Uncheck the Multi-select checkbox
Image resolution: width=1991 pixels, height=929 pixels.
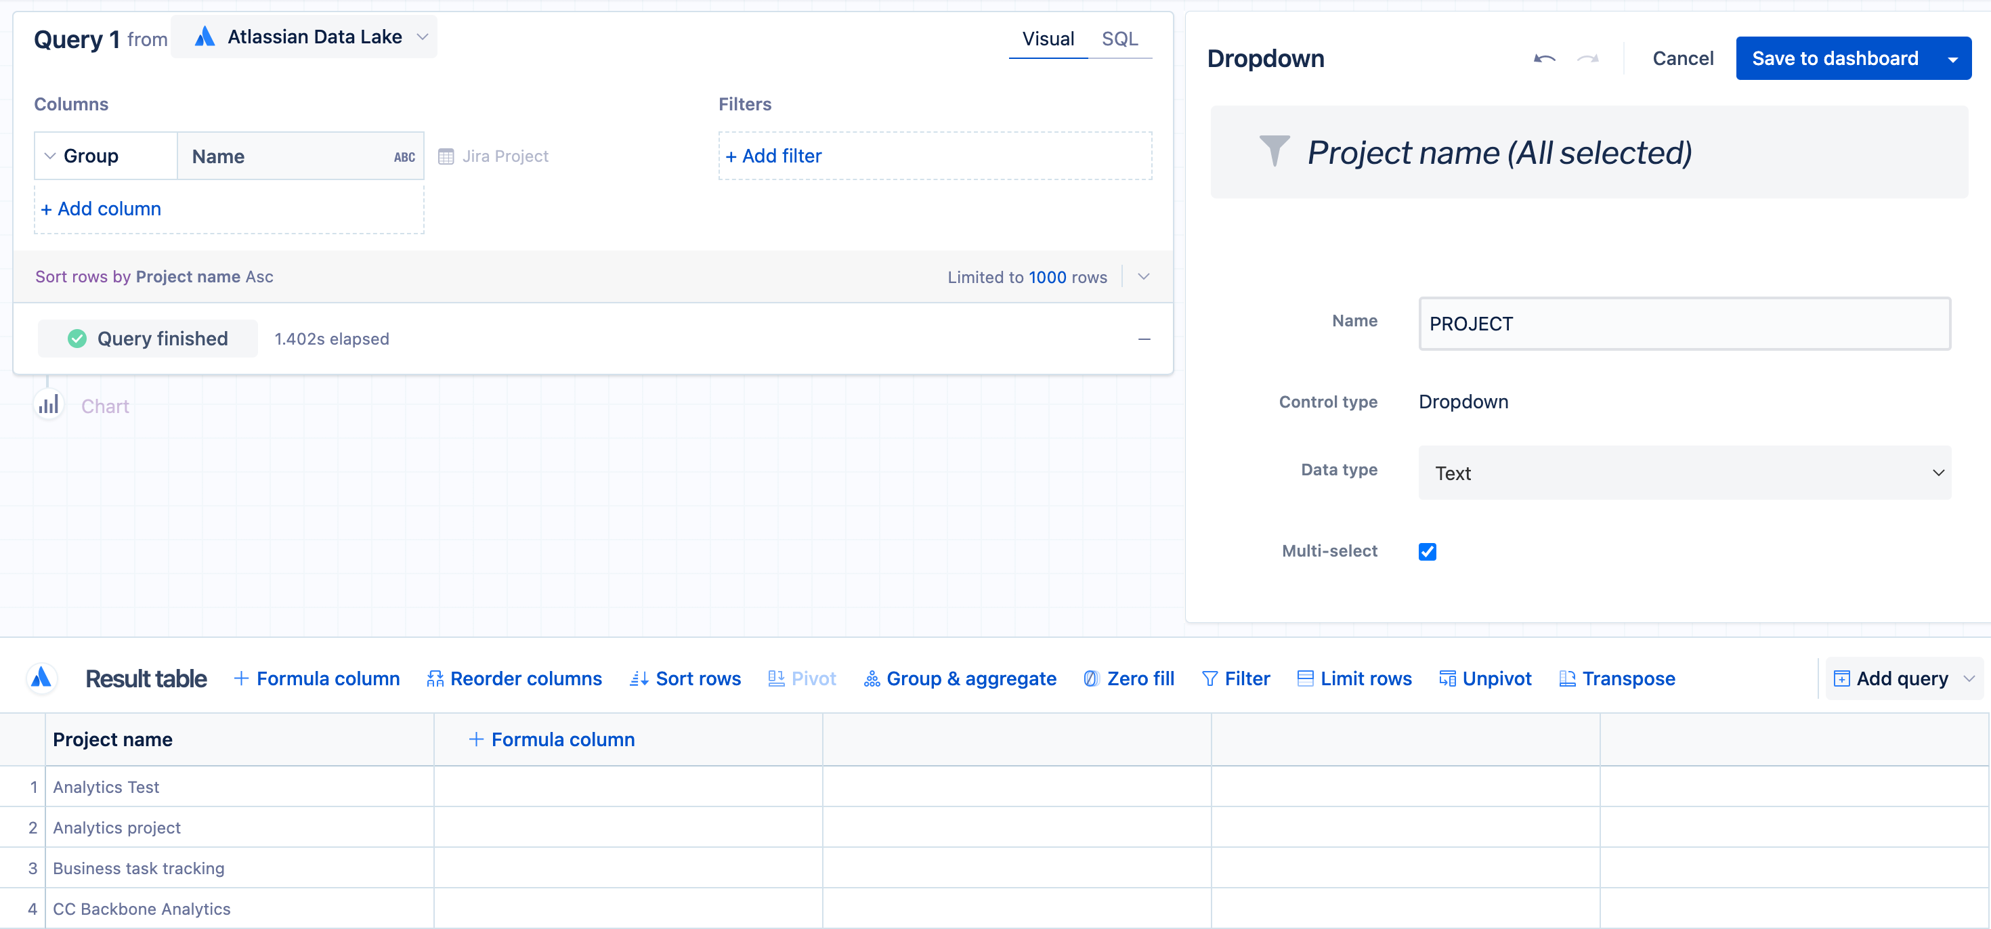click(1427, 551)
